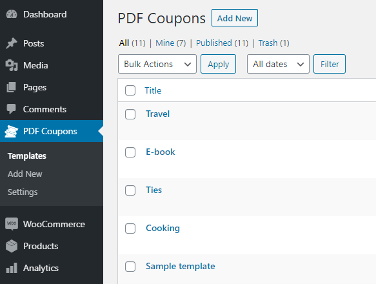Click the Pages icon in sidebar
This screenshot has width=376, height=284.
[11, 87]
